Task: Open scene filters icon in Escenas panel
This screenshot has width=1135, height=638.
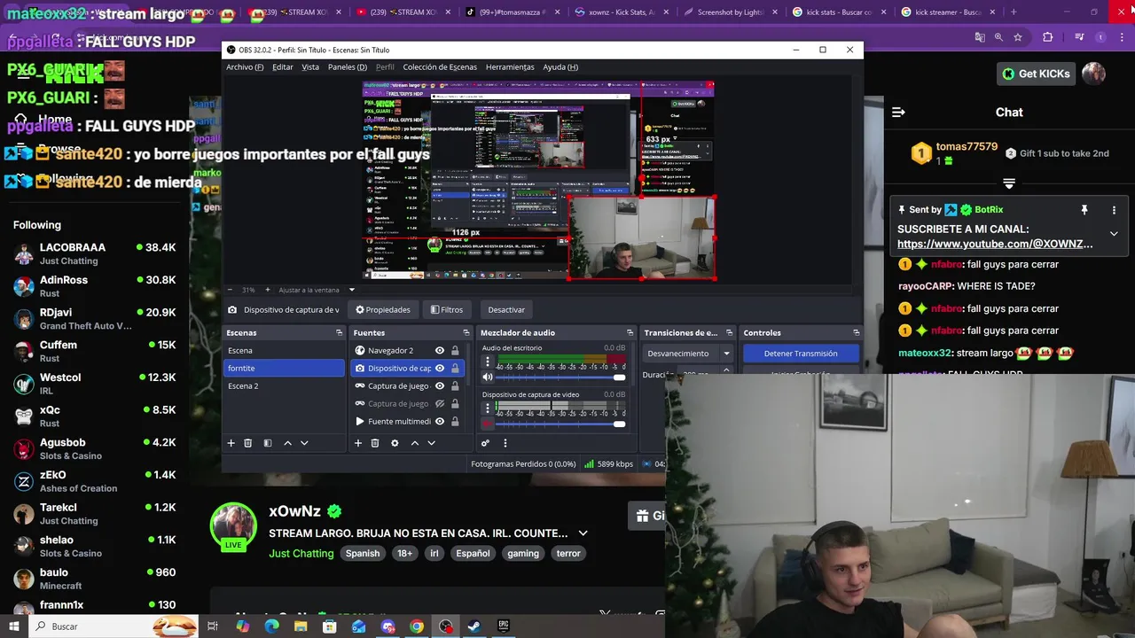Action: tap(268, 443)
